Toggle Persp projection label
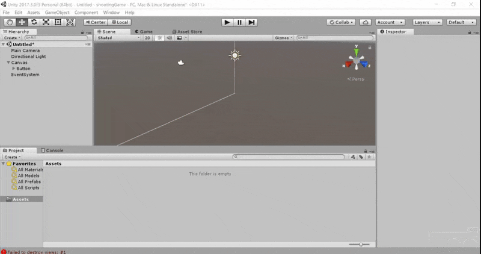This screenshot has height=254, width=481. (356, 79)
